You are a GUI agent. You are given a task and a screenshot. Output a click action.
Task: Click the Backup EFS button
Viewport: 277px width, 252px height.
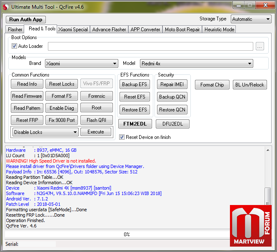coord(135,84)
